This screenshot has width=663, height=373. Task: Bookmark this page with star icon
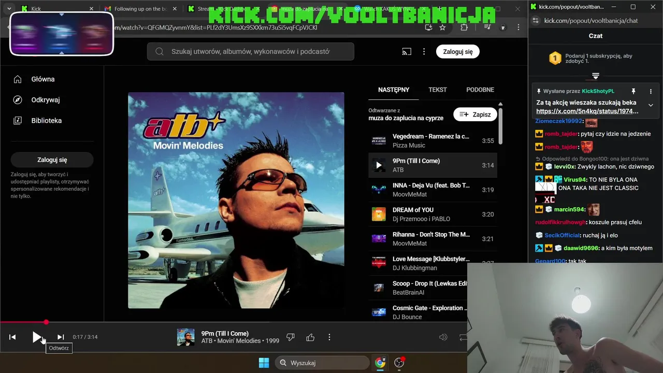[442, 27]
